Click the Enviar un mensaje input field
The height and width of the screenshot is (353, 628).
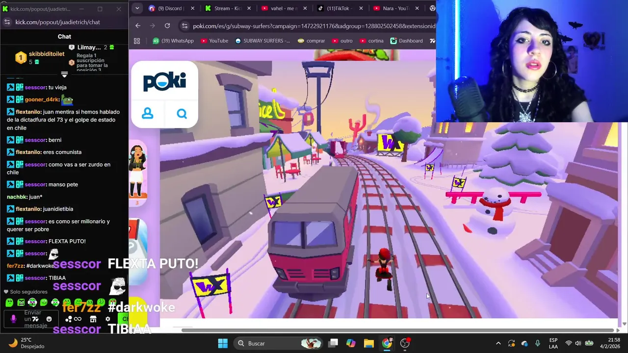pos(32,319)
